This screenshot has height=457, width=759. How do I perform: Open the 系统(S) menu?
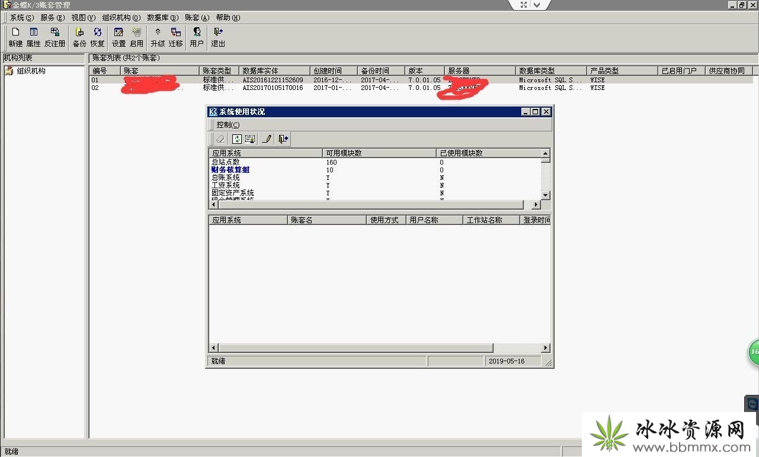21,18
